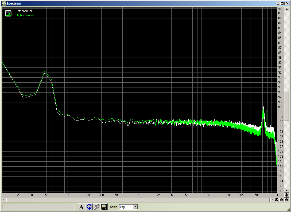Click the horizontal scrollbar left arrow
Viewport: 291px width, 212px height.
(x=4, y=200)
